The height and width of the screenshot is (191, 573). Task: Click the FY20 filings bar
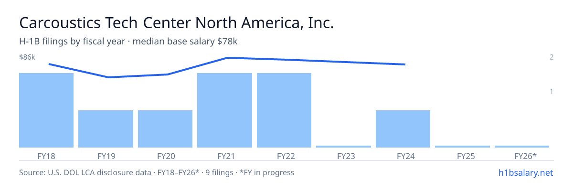165,129
